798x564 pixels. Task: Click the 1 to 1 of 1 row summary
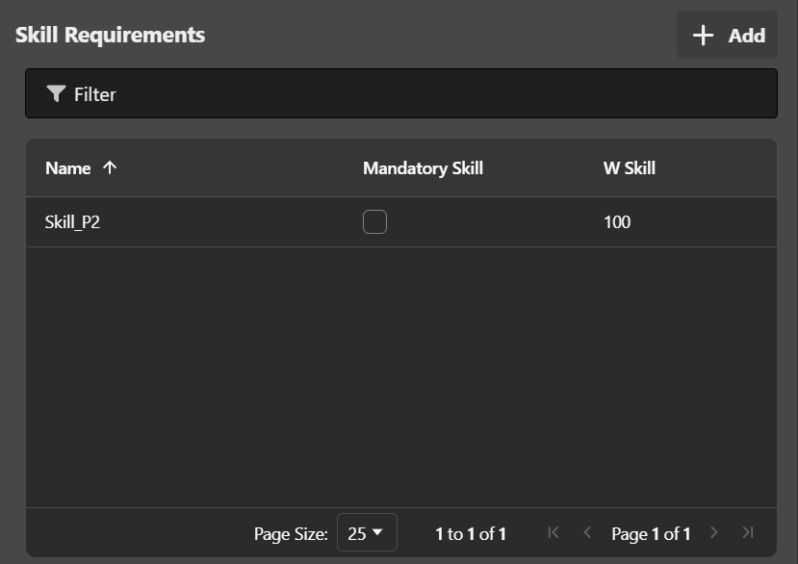coord(471,533)
